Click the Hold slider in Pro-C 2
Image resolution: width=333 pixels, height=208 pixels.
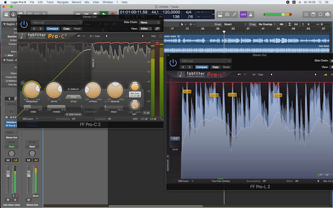point(114,107)
